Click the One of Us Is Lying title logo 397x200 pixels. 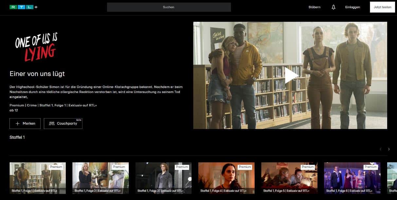pos(36,47)
